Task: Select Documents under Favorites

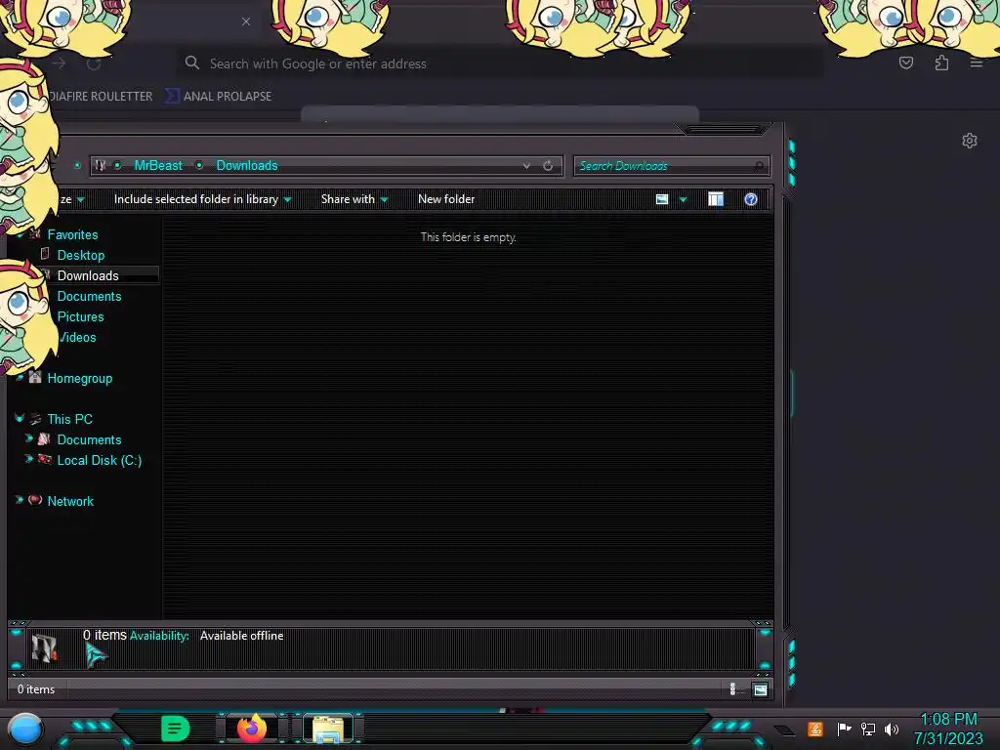Action: coord(89,296)
